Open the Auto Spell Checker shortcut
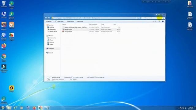Image resolution: width=196 pixels, height=110 pixels. (x=4, y=37)
